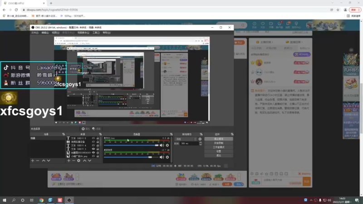Move source up with the up arrow
This screenshot has height=204, width=363.
point(84,160)
